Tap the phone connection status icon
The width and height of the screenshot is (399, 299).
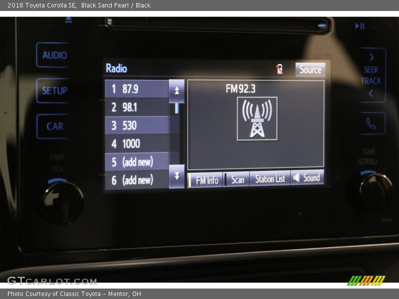click(x=280, y=69)
